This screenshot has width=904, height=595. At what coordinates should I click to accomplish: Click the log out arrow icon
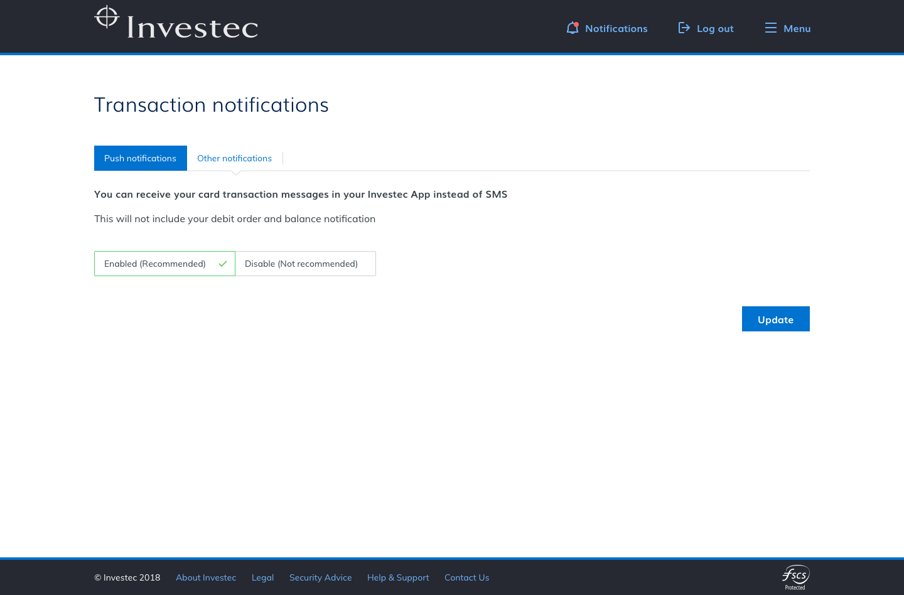click(x=684, y=28)
